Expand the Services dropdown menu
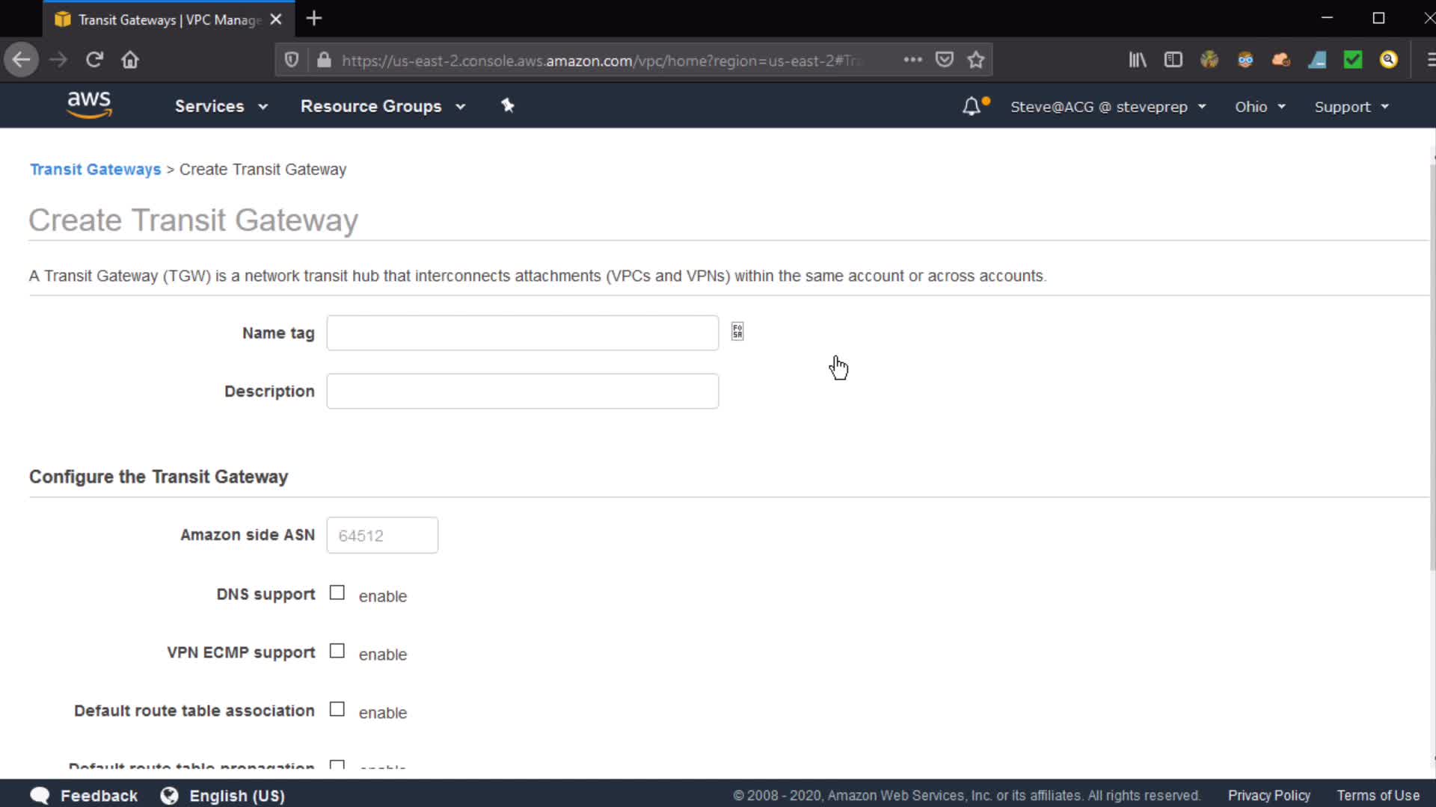Image resolution: width=1436 pixels, height=807 pixels. pyautogui.click(x=221, y=106)
